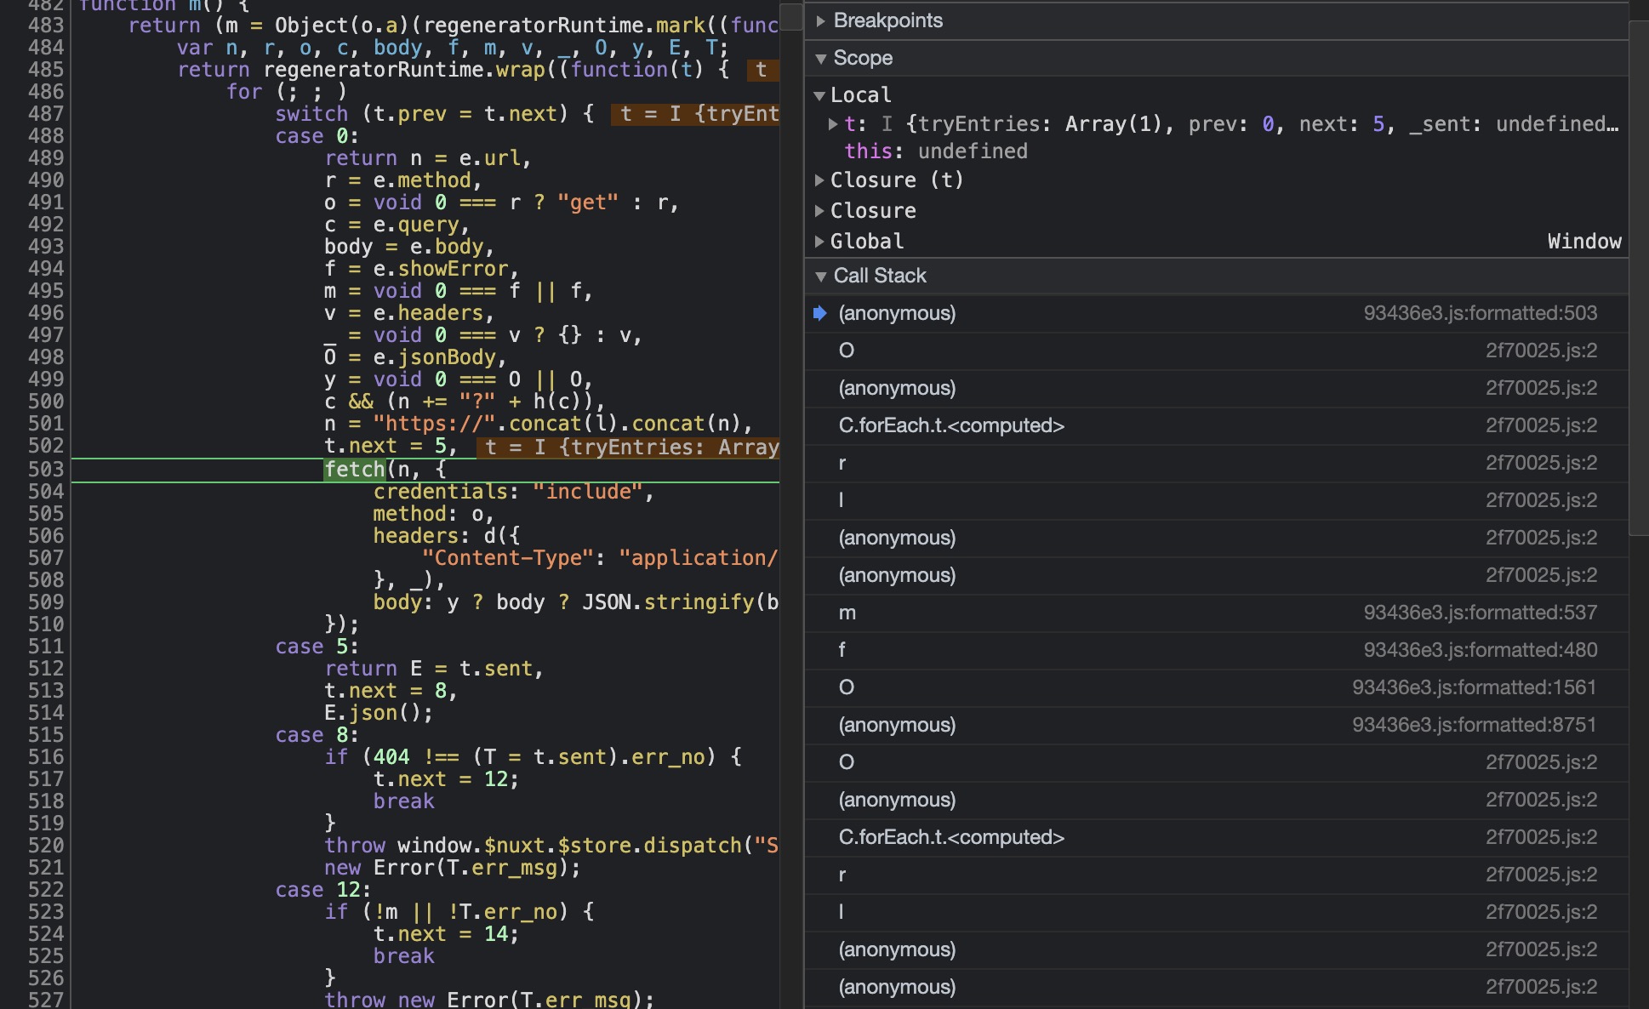Click the Window value beside Global
The image size is (1649, 1009).
pos(1583,242)
